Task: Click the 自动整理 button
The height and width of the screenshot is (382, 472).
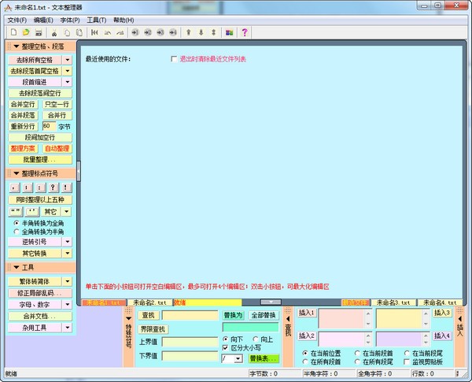Action: (x=57, y=149)
